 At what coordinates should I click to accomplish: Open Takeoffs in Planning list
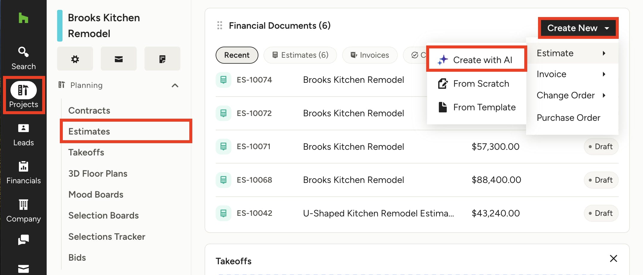pyautogui.click(x=86, y=152)
